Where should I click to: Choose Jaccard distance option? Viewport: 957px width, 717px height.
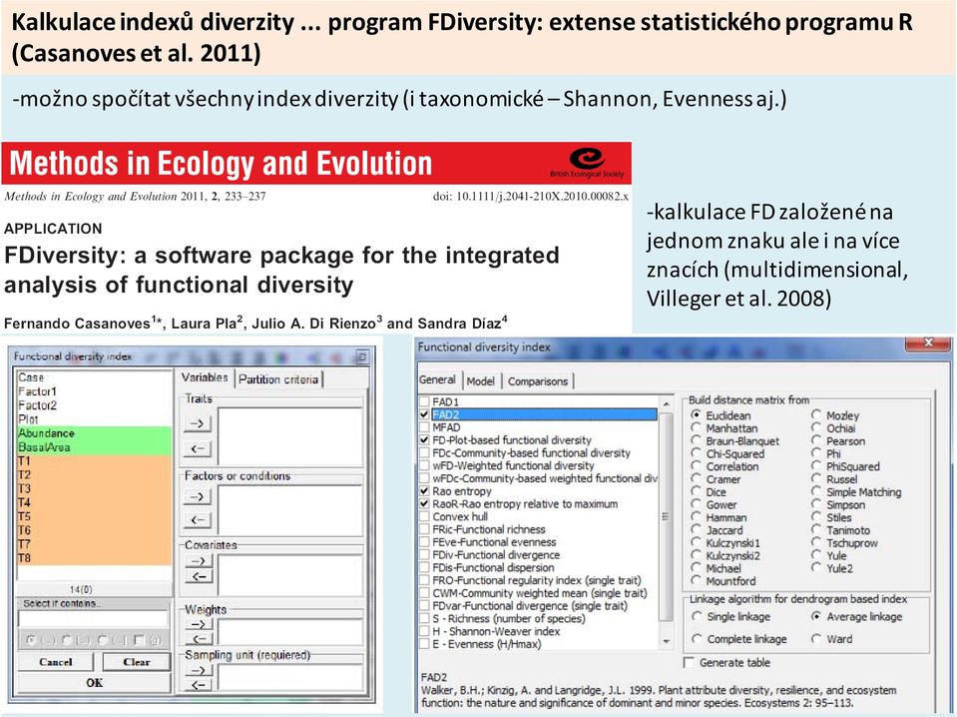(696, 529)
